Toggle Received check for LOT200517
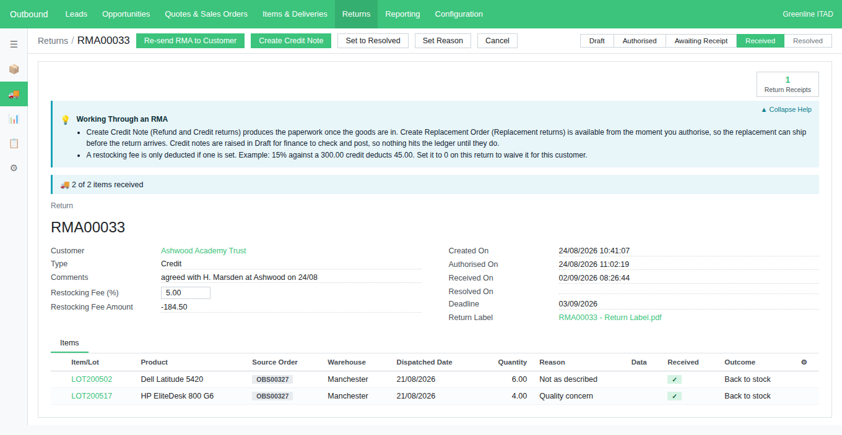The image size is (842, 435). tap(674, 396)
